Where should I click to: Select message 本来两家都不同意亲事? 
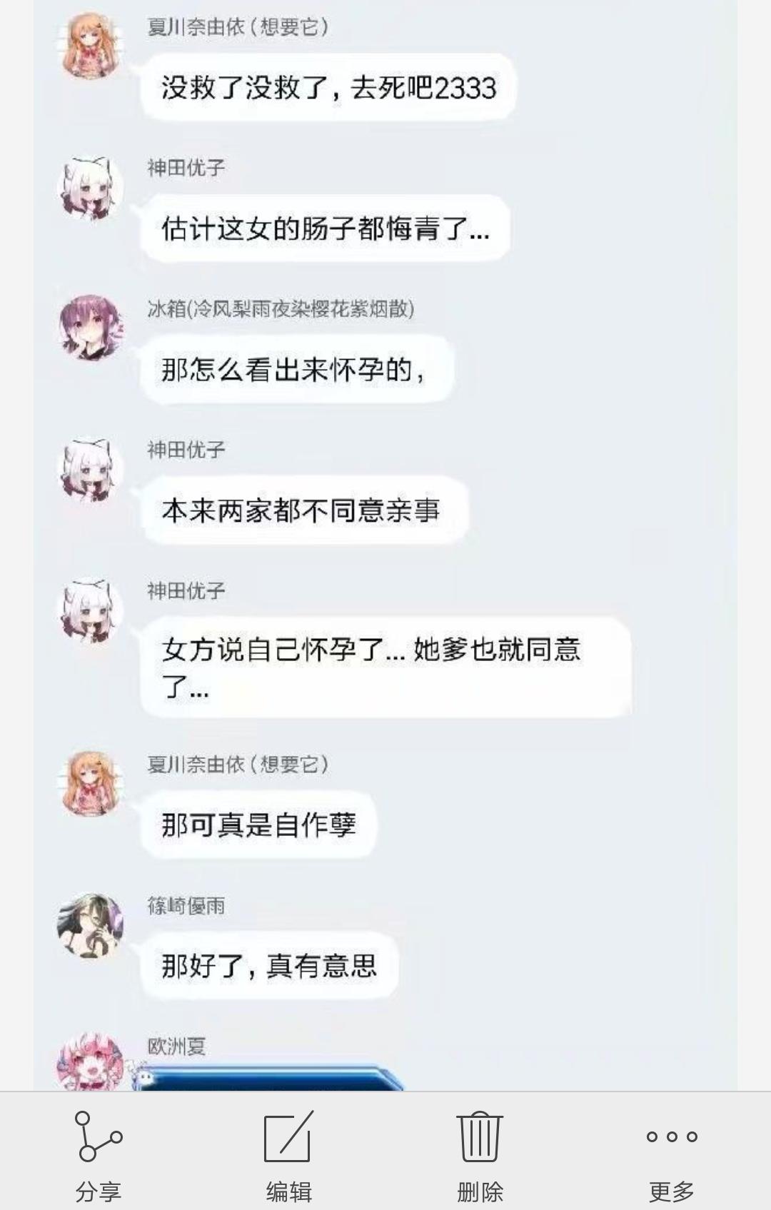[x=305, y=510]
